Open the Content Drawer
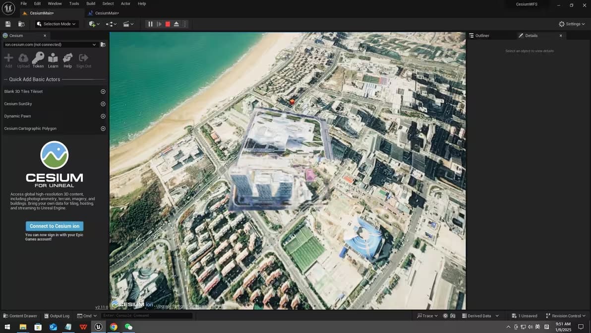Screen dimensions: 591x333 coord(20,316)
